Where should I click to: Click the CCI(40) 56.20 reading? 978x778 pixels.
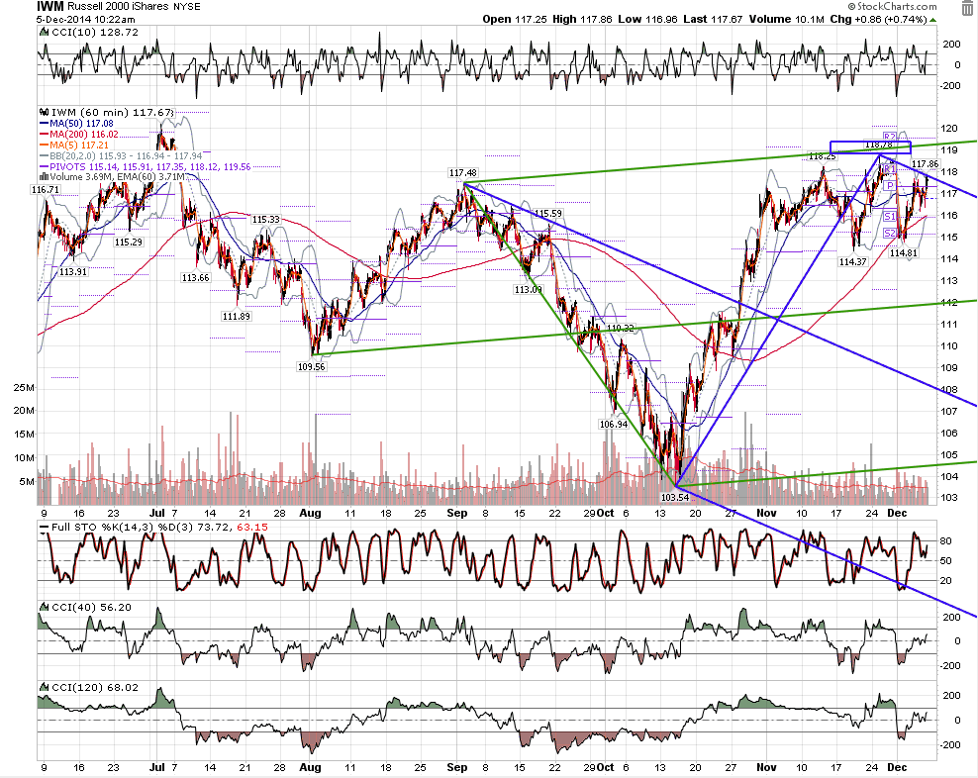(92, 607)
